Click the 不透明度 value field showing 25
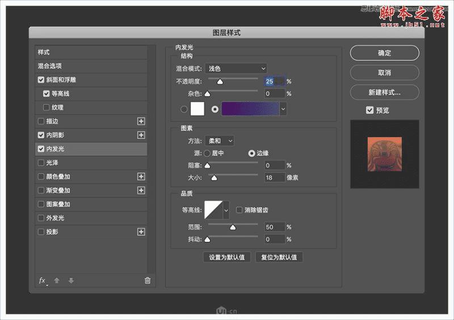 coord(275,82)
